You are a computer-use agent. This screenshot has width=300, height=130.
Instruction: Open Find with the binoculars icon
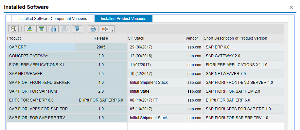coord(53,29)
